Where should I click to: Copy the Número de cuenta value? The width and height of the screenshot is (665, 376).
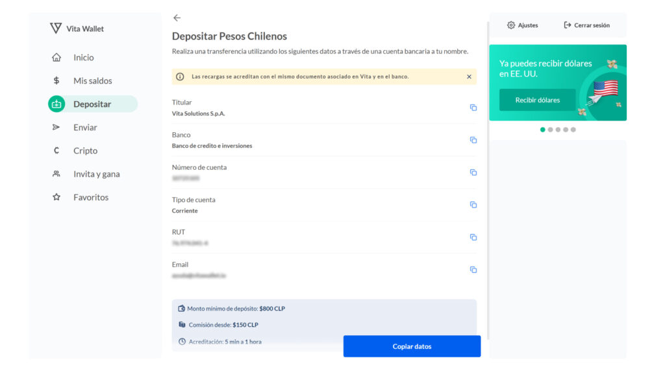[473, 172]
